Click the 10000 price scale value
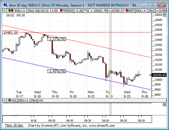The height and width of the screenshot is (130, 169). (x=158, y=80)
